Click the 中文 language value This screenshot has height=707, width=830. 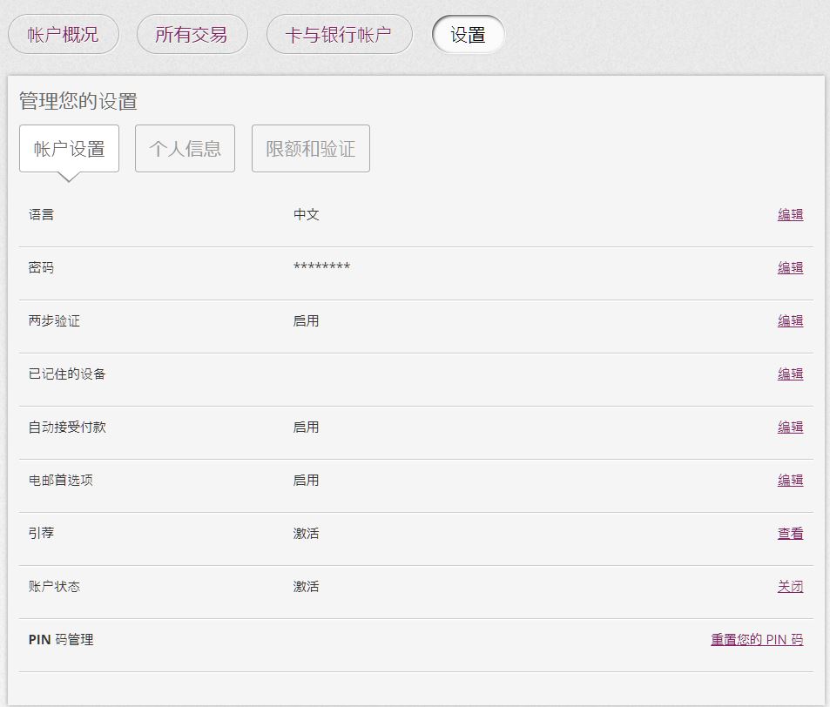[x=306, y=214]
